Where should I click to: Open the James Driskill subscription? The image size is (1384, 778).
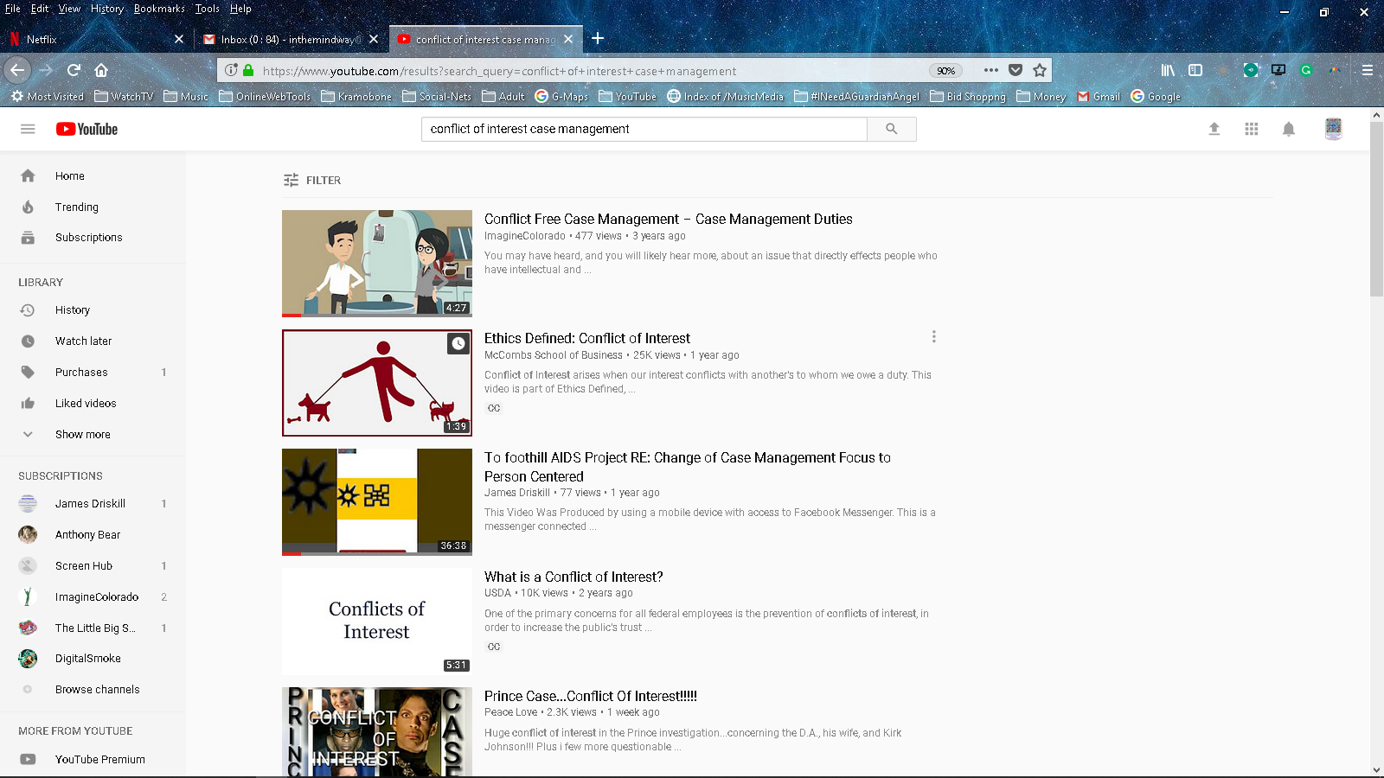93,503
